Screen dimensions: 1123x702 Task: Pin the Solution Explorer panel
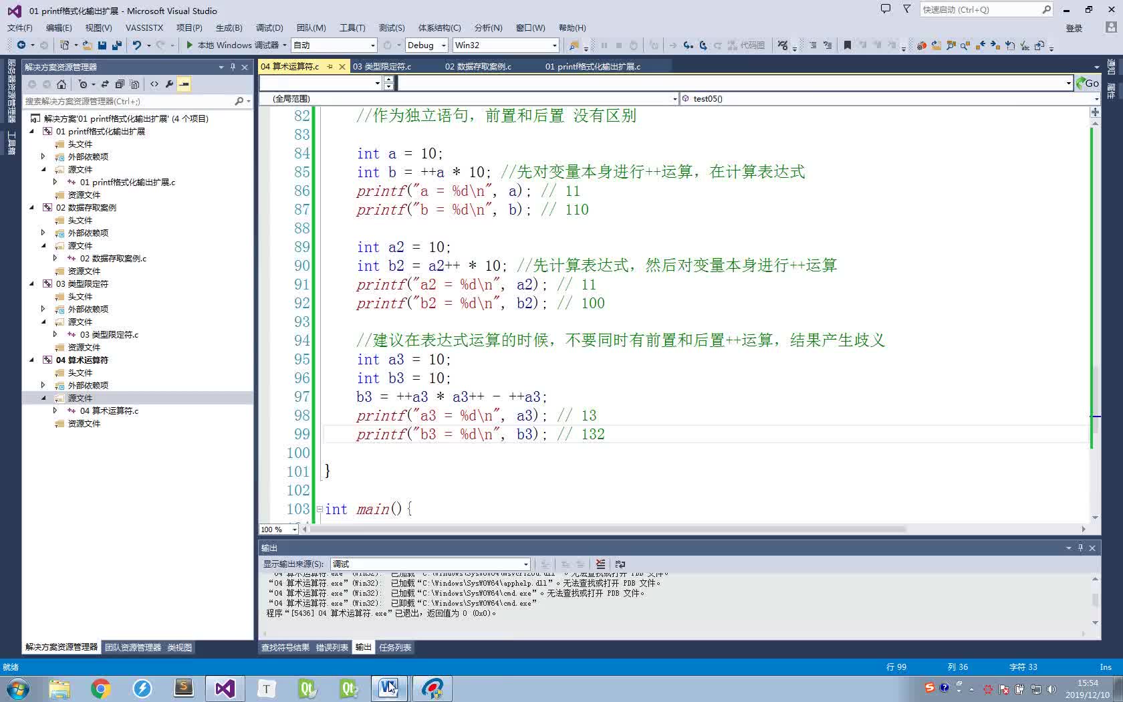tap(233, 67)
